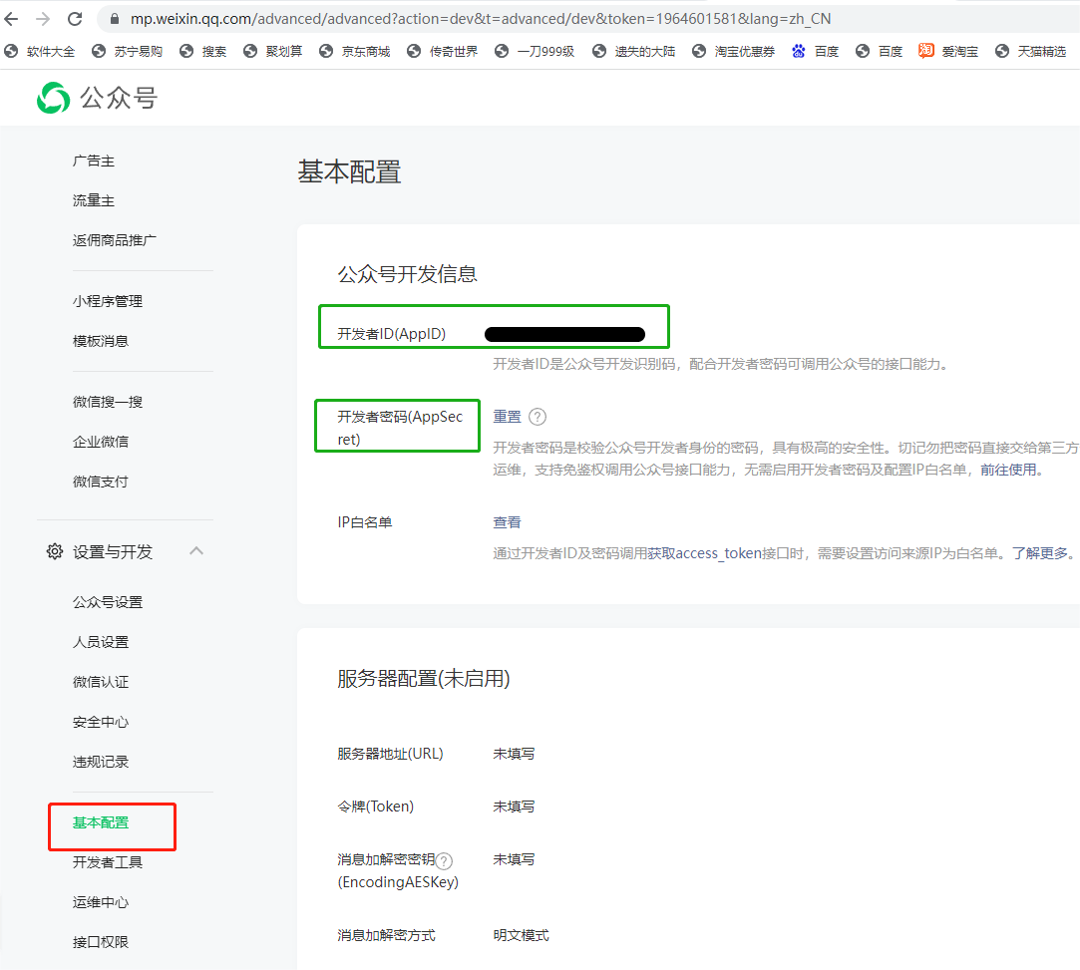The height and width of the screenshot is (970, 1080).
Task: Click the help icon next to 重置
Action: [538, 417]
